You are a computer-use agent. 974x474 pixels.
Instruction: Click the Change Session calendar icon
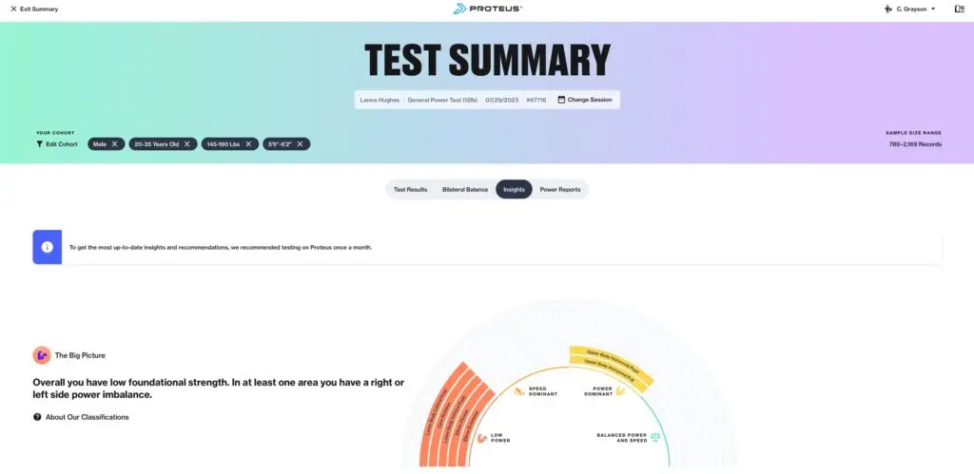pyautogui.click(x=561, y=100)
